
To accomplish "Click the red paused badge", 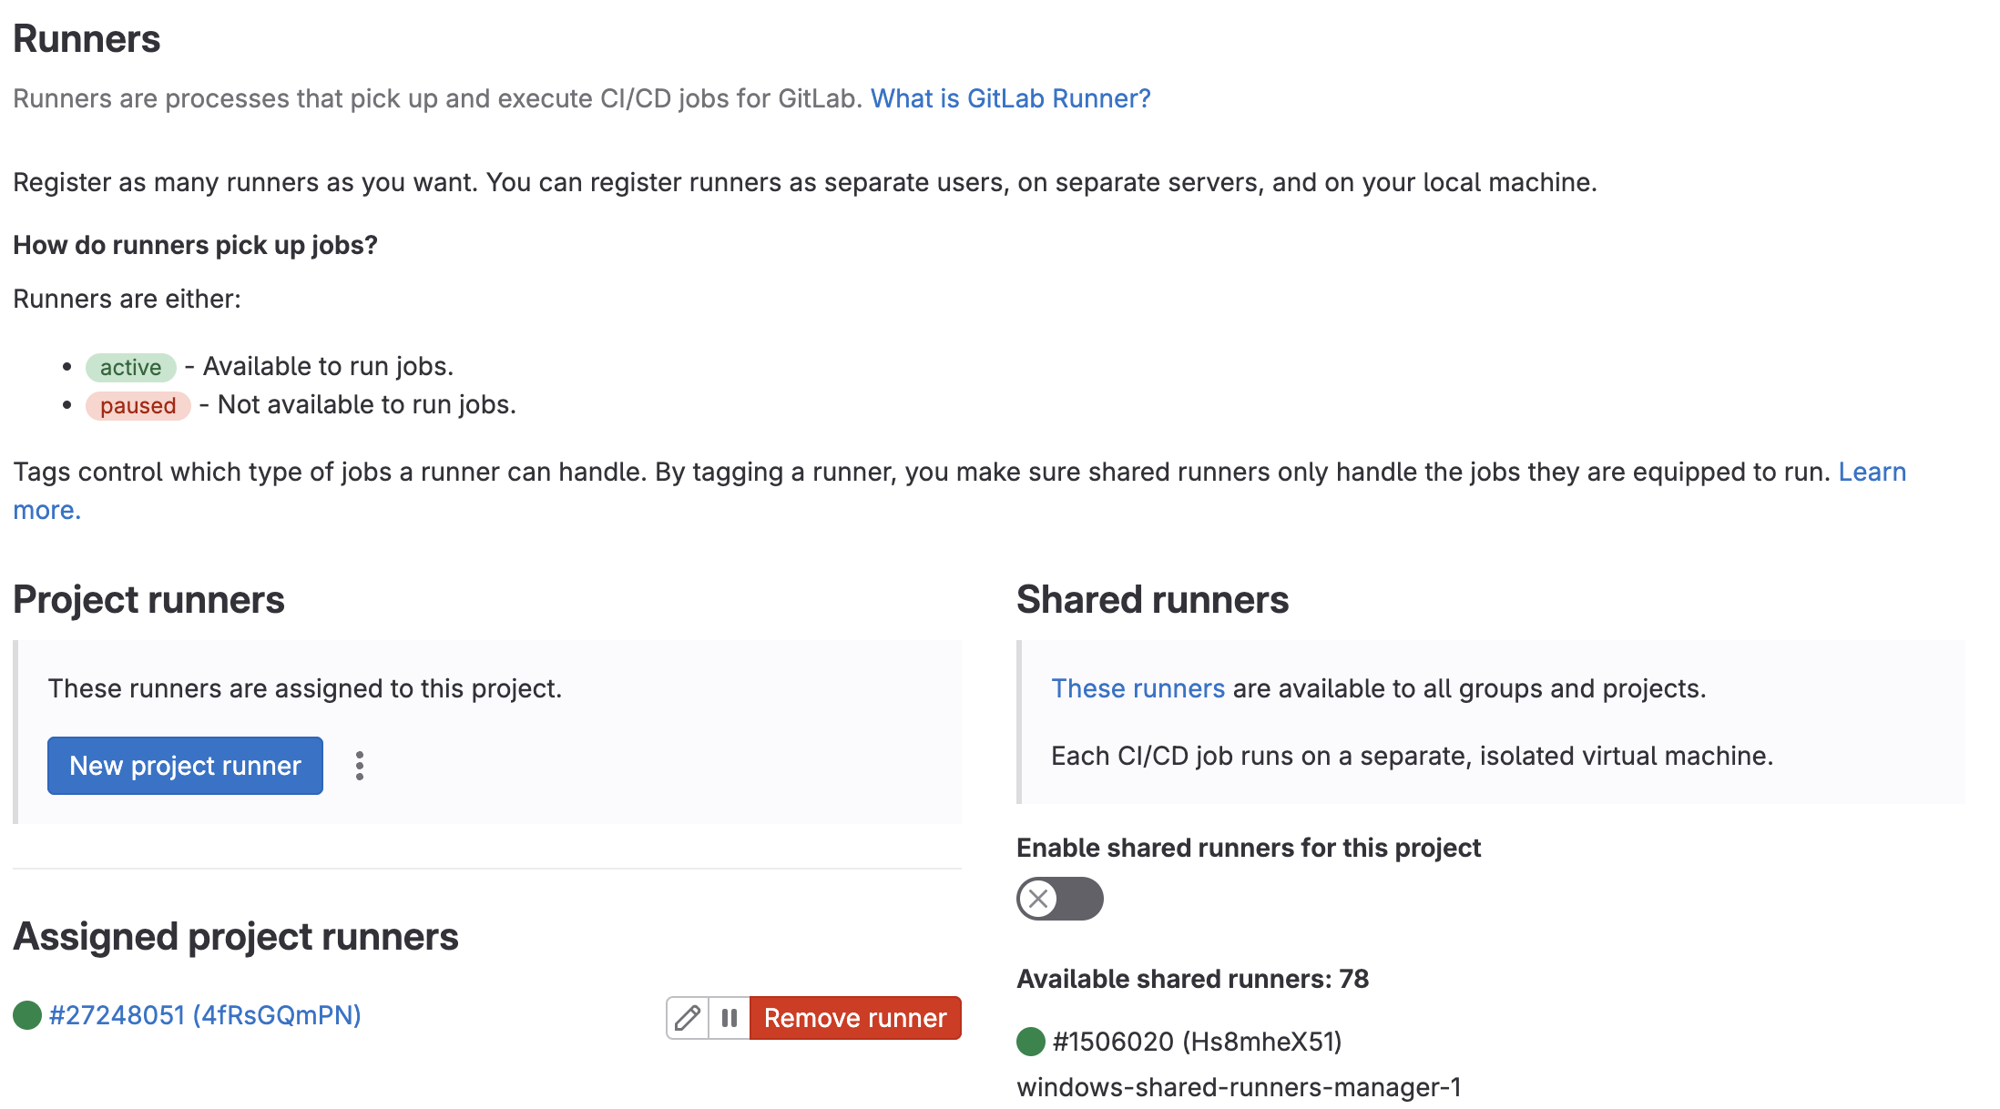I will click(138, 405).
